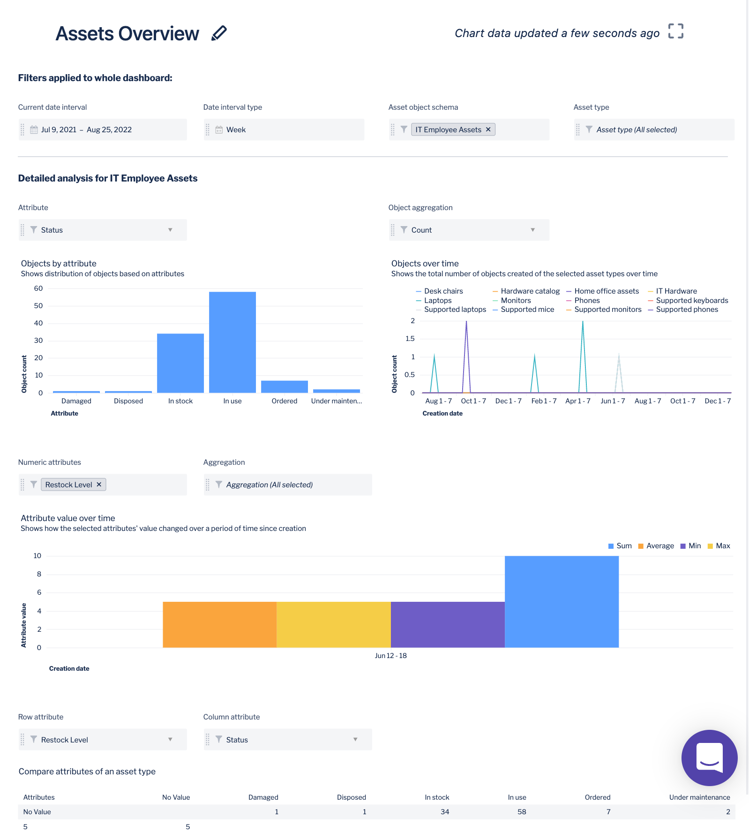Enter fullscreen mode via the expand icon
Screen dimensions: 749x833
point(675,31)
